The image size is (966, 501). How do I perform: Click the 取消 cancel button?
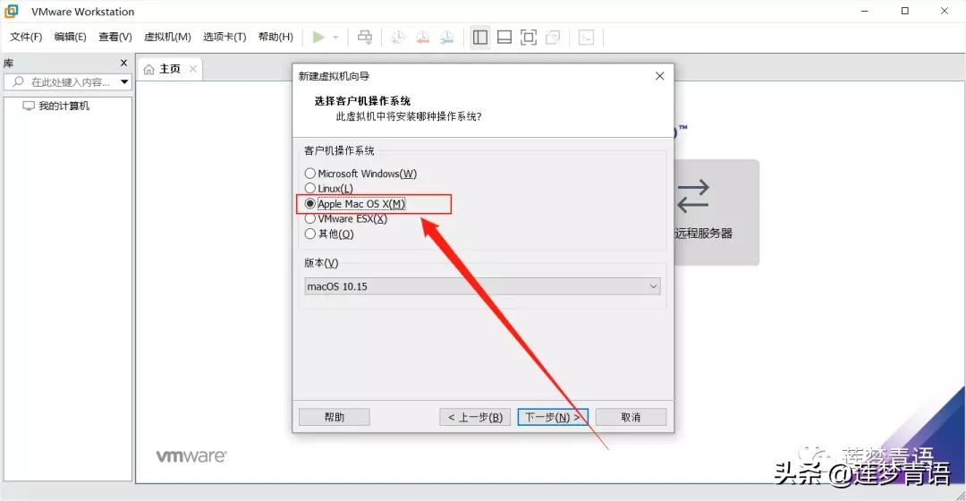[x=631, y=417]
